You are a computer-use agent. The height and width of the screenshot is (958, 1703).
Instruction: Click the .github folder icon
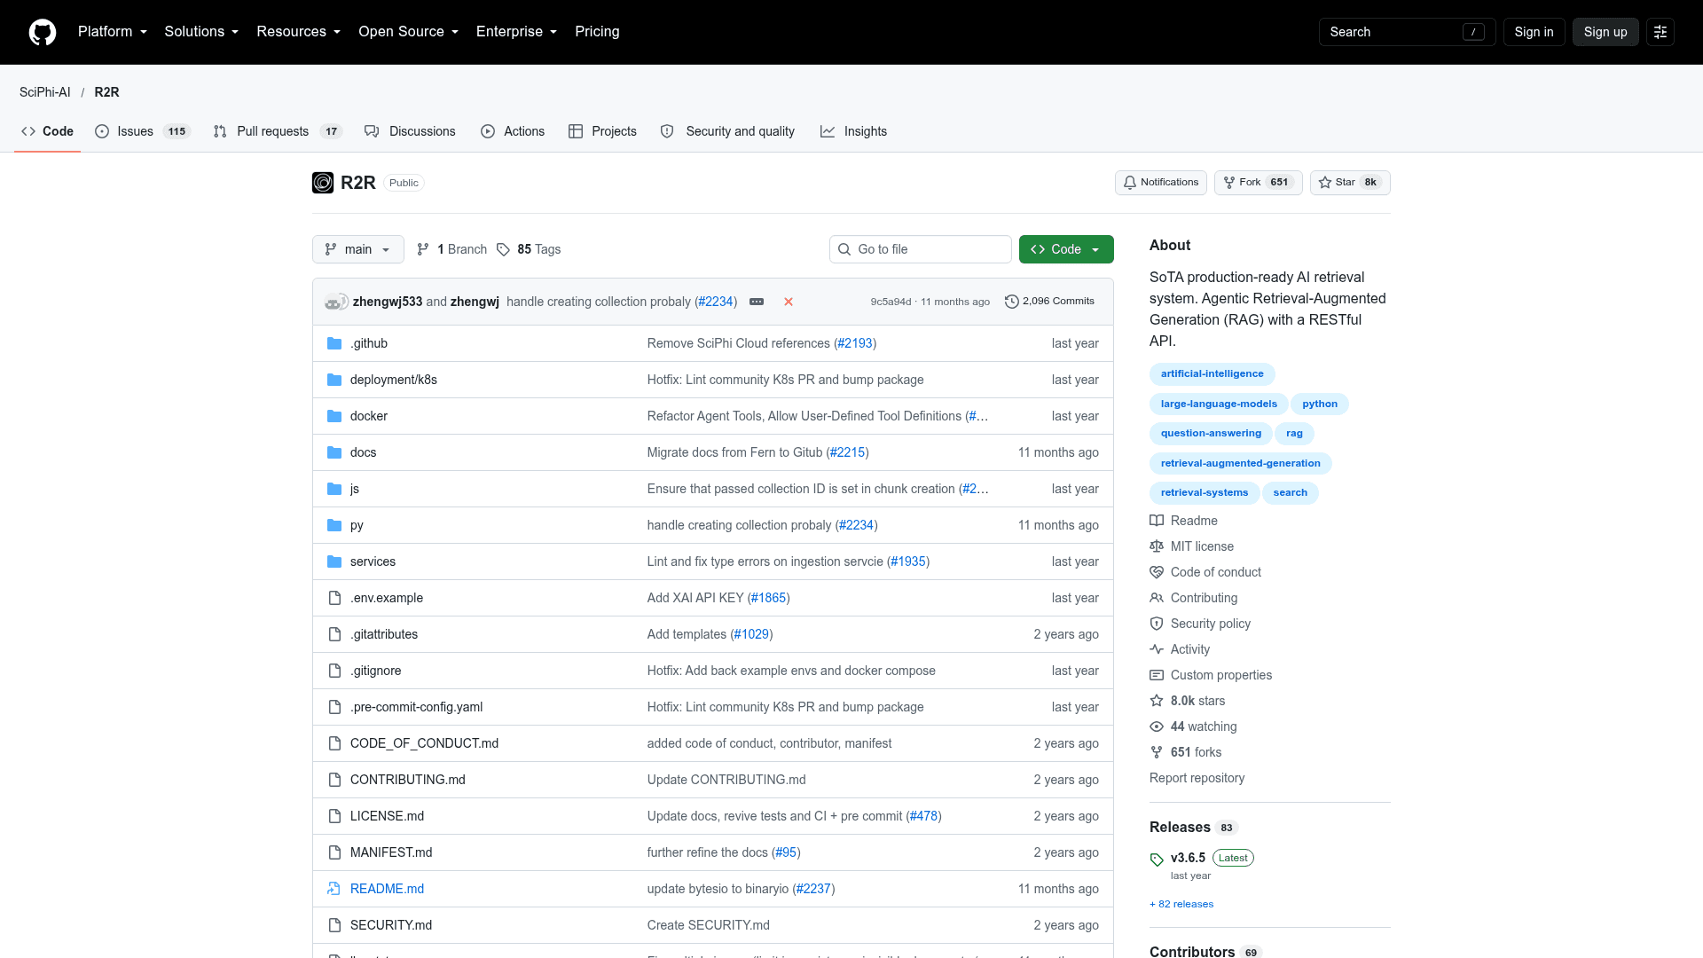point(334,343)
